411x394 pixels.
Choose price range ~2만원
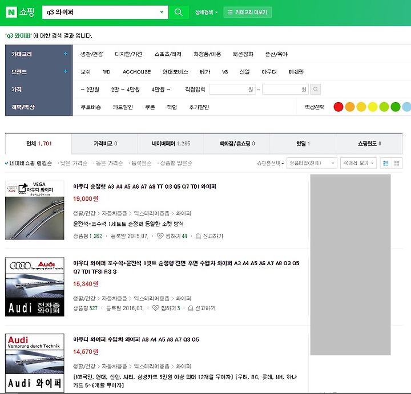coord(90,90)
